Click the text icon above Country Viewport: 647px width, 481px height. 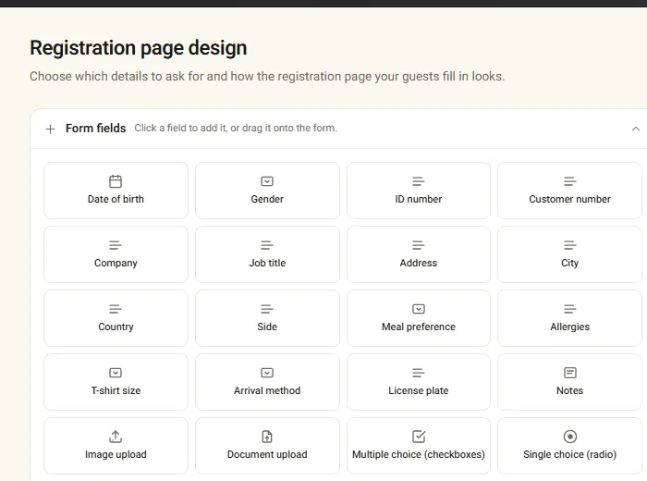click(116, 309)
